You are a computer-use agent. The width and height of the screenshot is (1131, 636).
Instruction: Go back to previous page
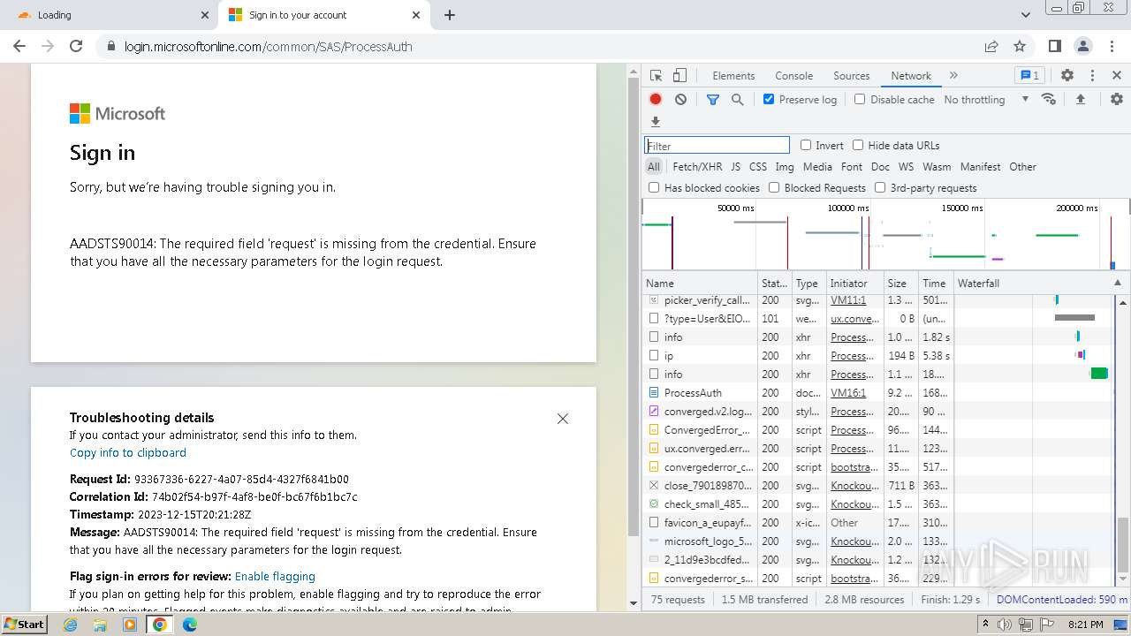[x=19, y=46]
